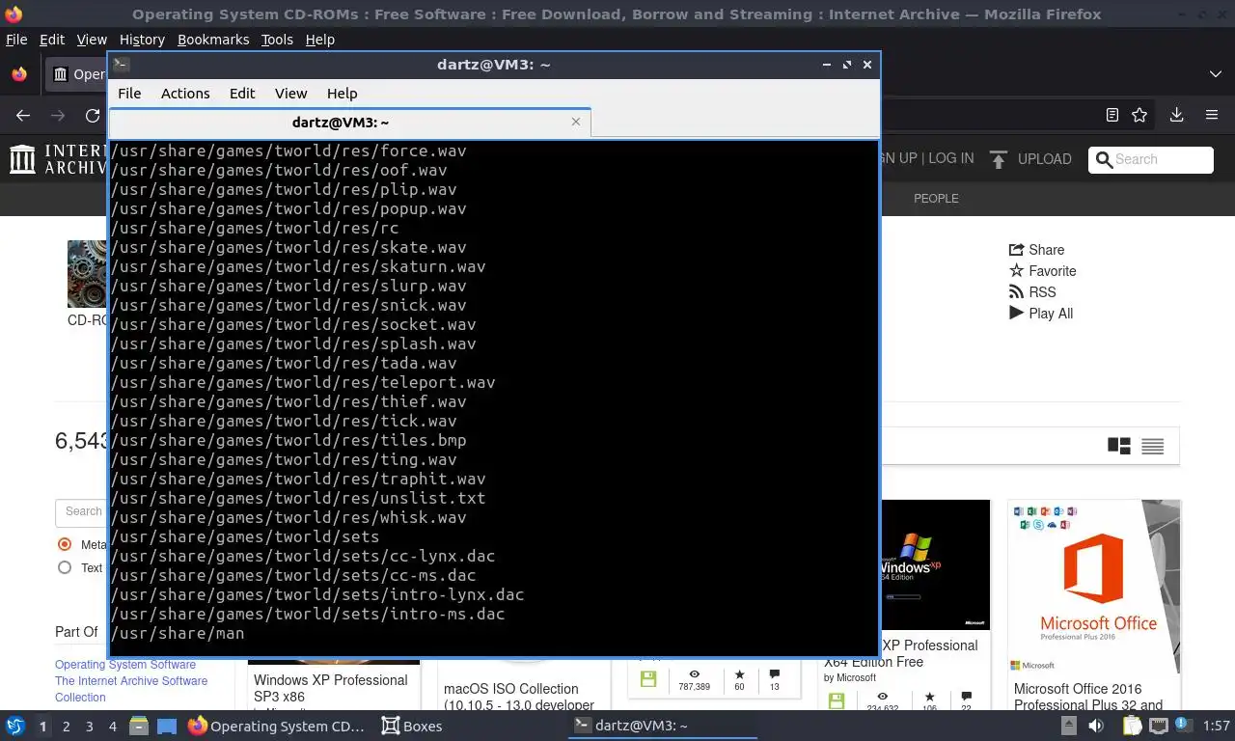Click the search magnifier icon
Screen dimensions: 1235x741
pos(1104,160)
